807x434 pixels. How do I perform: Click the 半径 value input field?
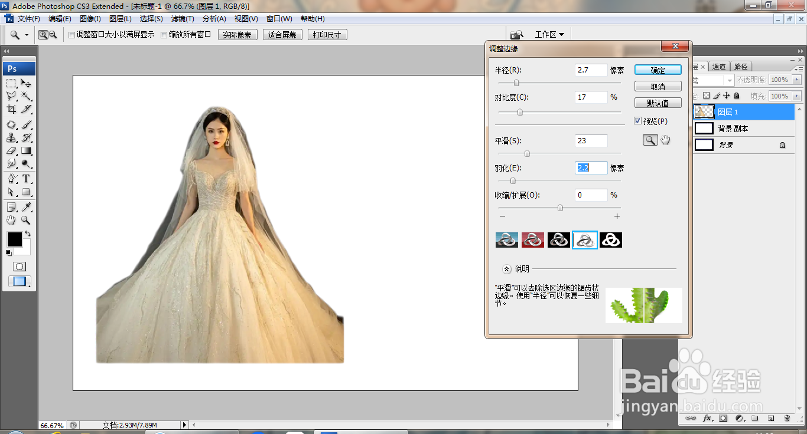click(x=591, y=70)
